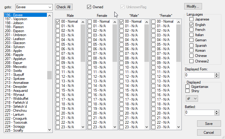Click Male list scroll down arrow
The width and height of the screenshot is (225, 139).
tap(83, 127)
